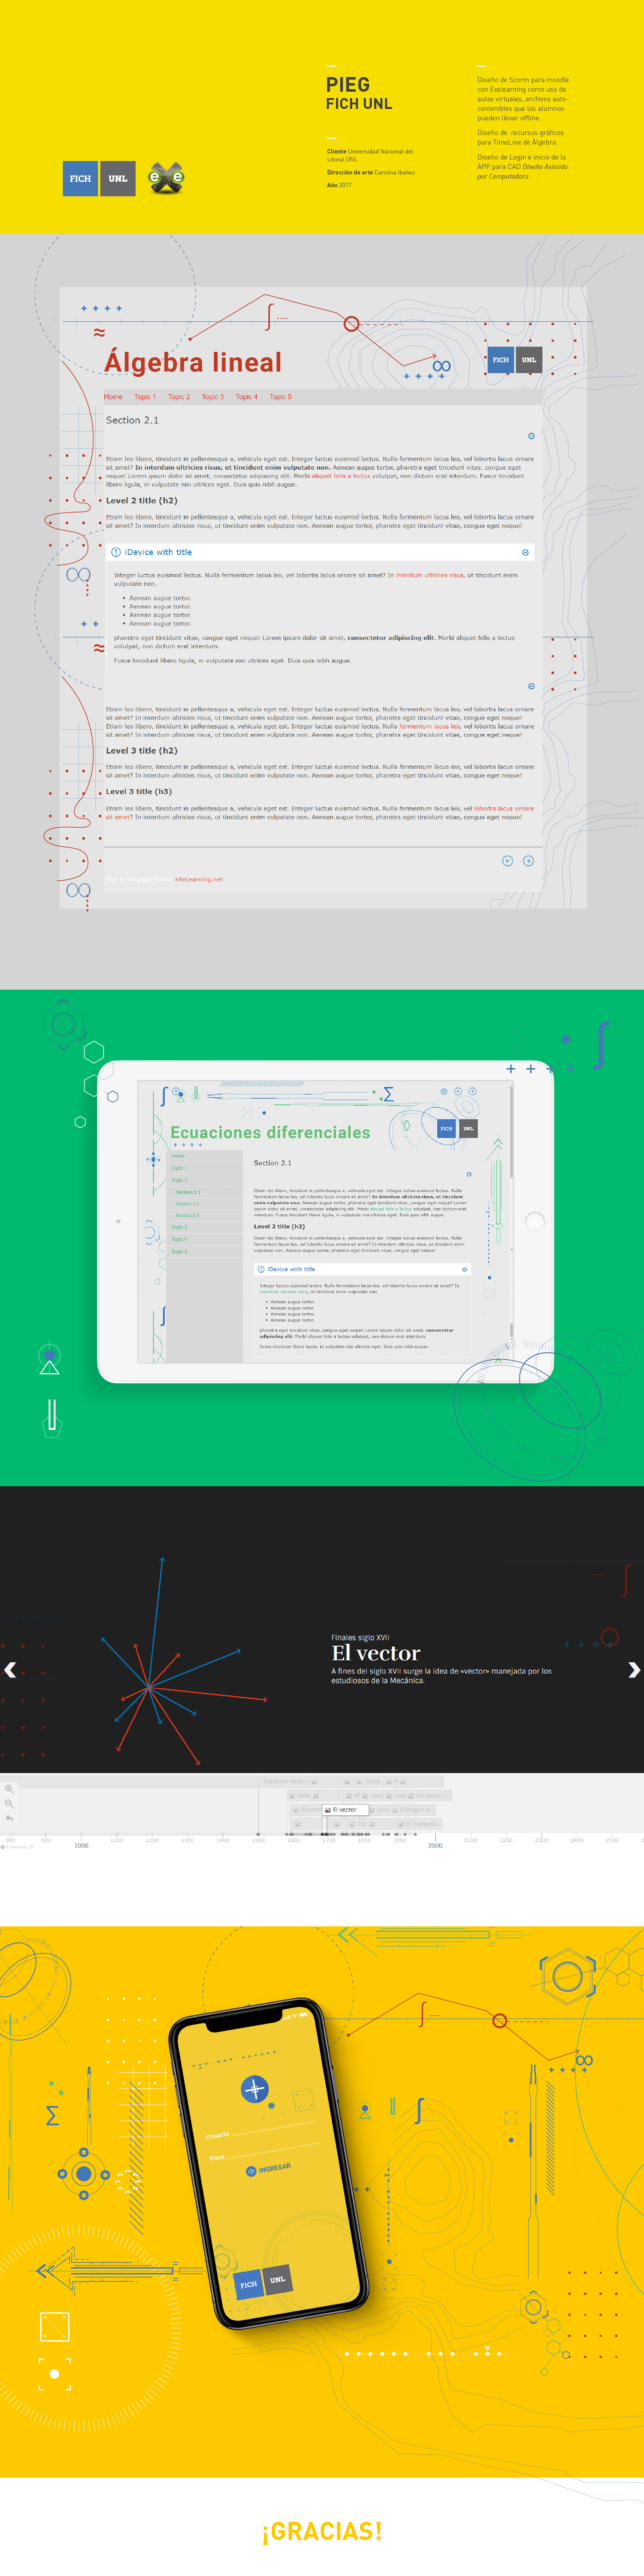Viewport: 644px width, 2576px height.
Task: Click middle toolbar icon top right of tablet page
Action: click(x=458, y=1092)
